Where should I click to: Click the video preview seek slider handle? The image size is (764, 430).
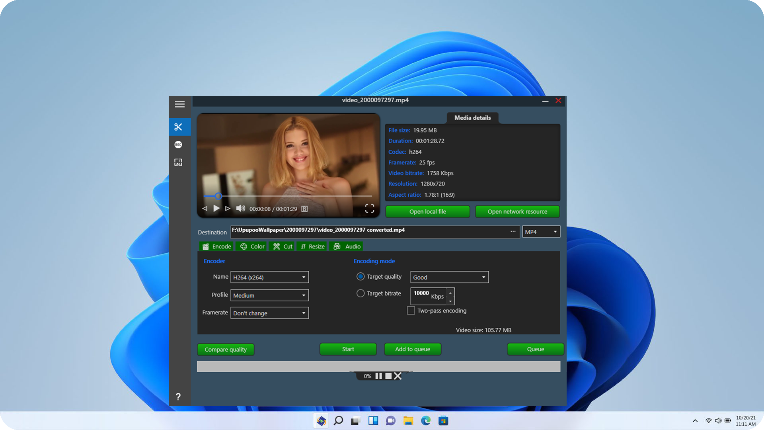coord(218,196)
